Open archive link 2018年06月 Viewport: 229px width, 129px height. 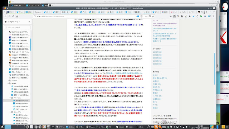[x=157, y=64]
